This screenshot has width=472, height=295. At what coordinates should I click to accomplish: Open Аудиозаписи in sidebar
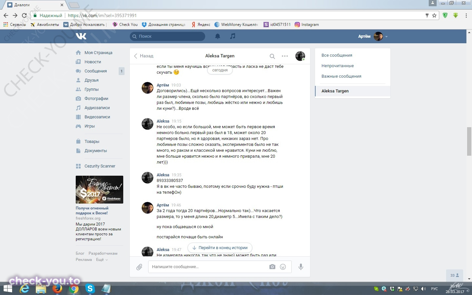point(97,108)
